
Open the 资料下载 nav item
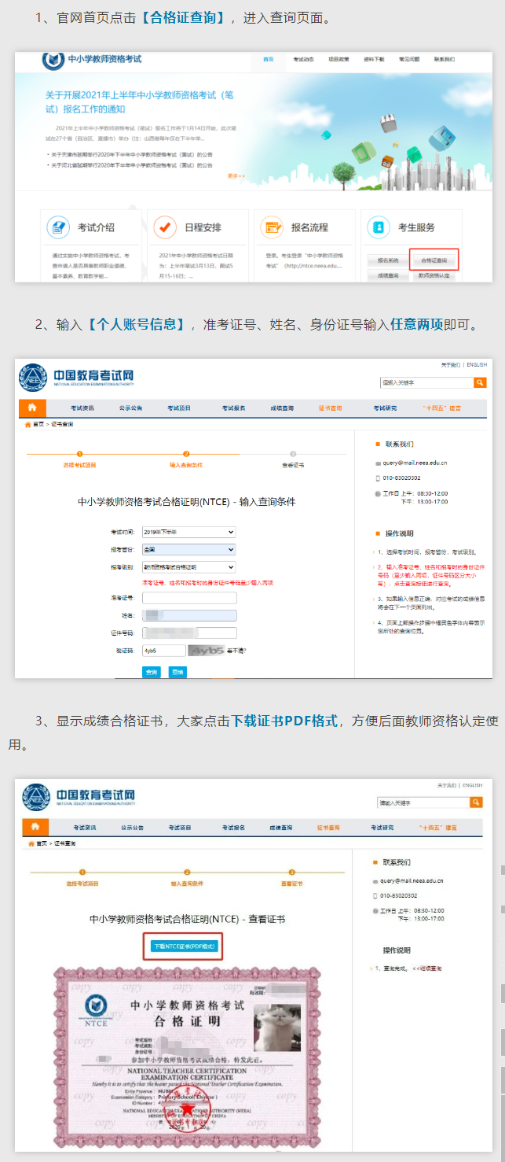pos(374,59)
